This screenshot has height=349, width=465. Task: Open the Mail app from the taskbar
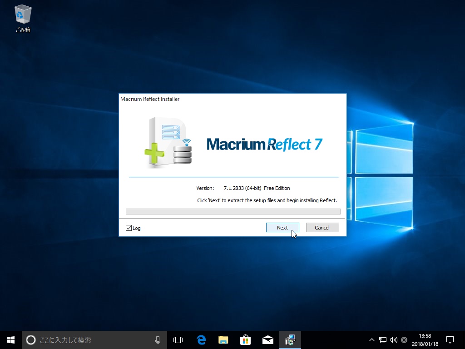[x=268, y=340]
